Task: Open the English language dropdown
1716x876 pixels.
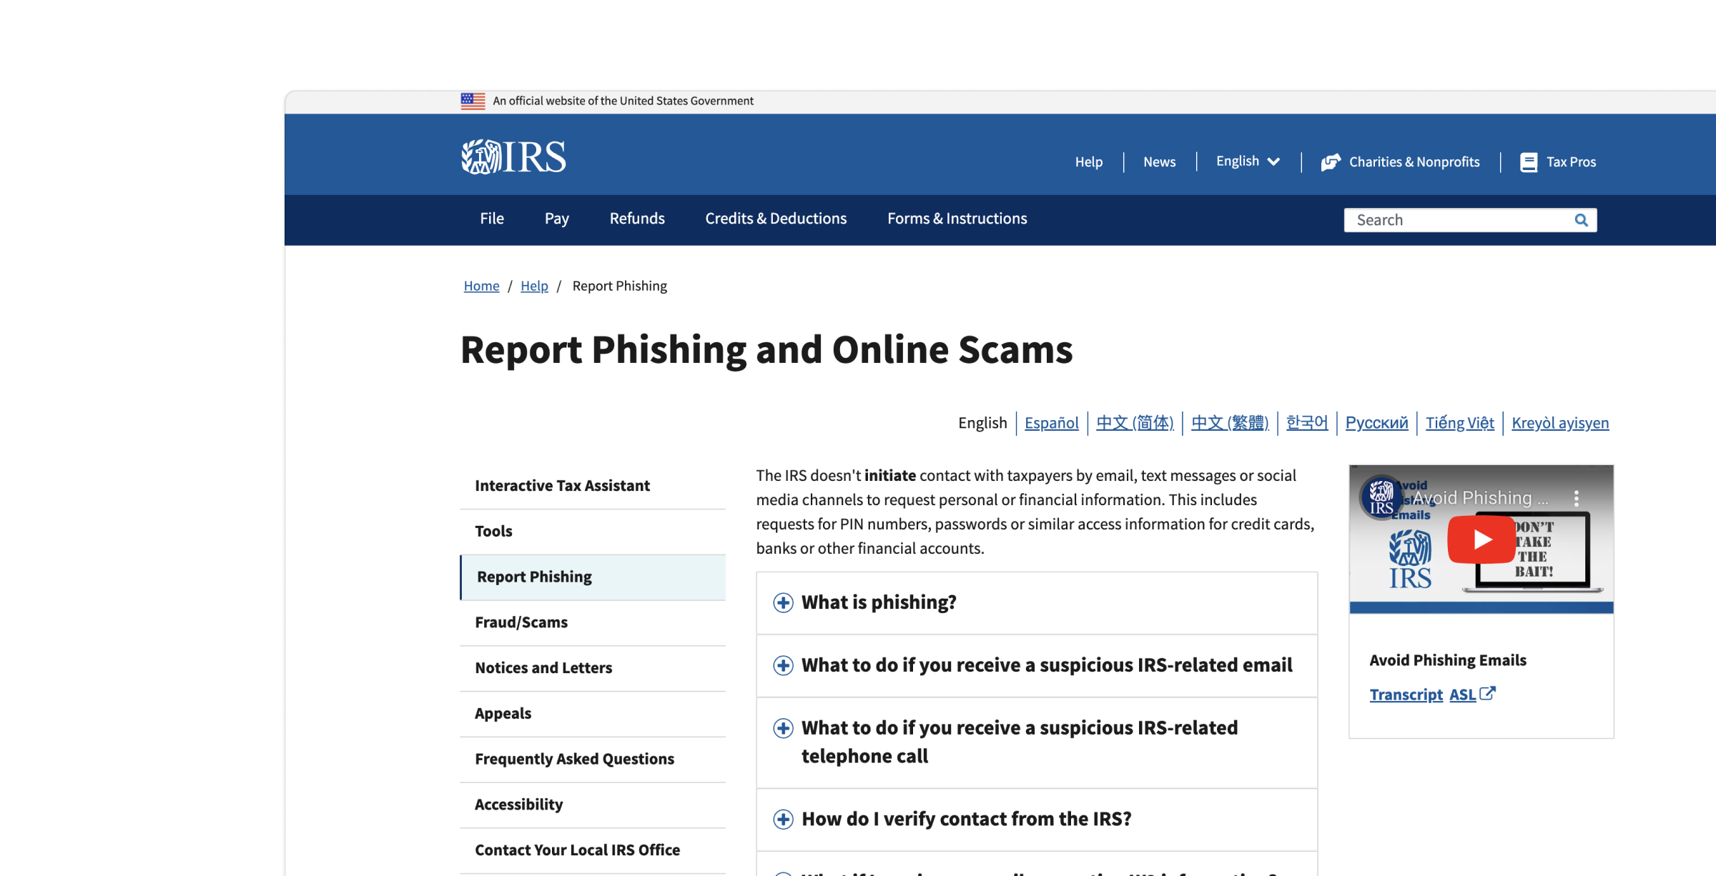Action: coord(1248,161)
